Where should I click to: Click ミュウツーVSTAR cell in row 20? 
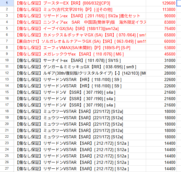(80, 124)
